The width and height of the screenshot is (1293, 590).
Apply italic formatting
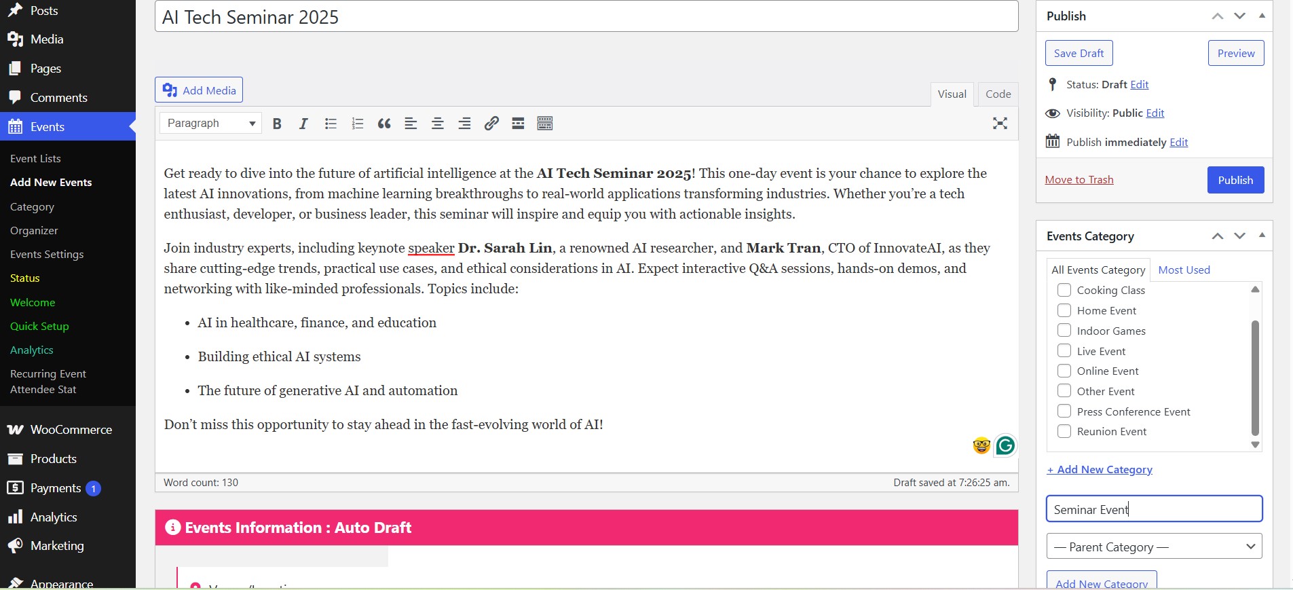(x=303, y=124)
